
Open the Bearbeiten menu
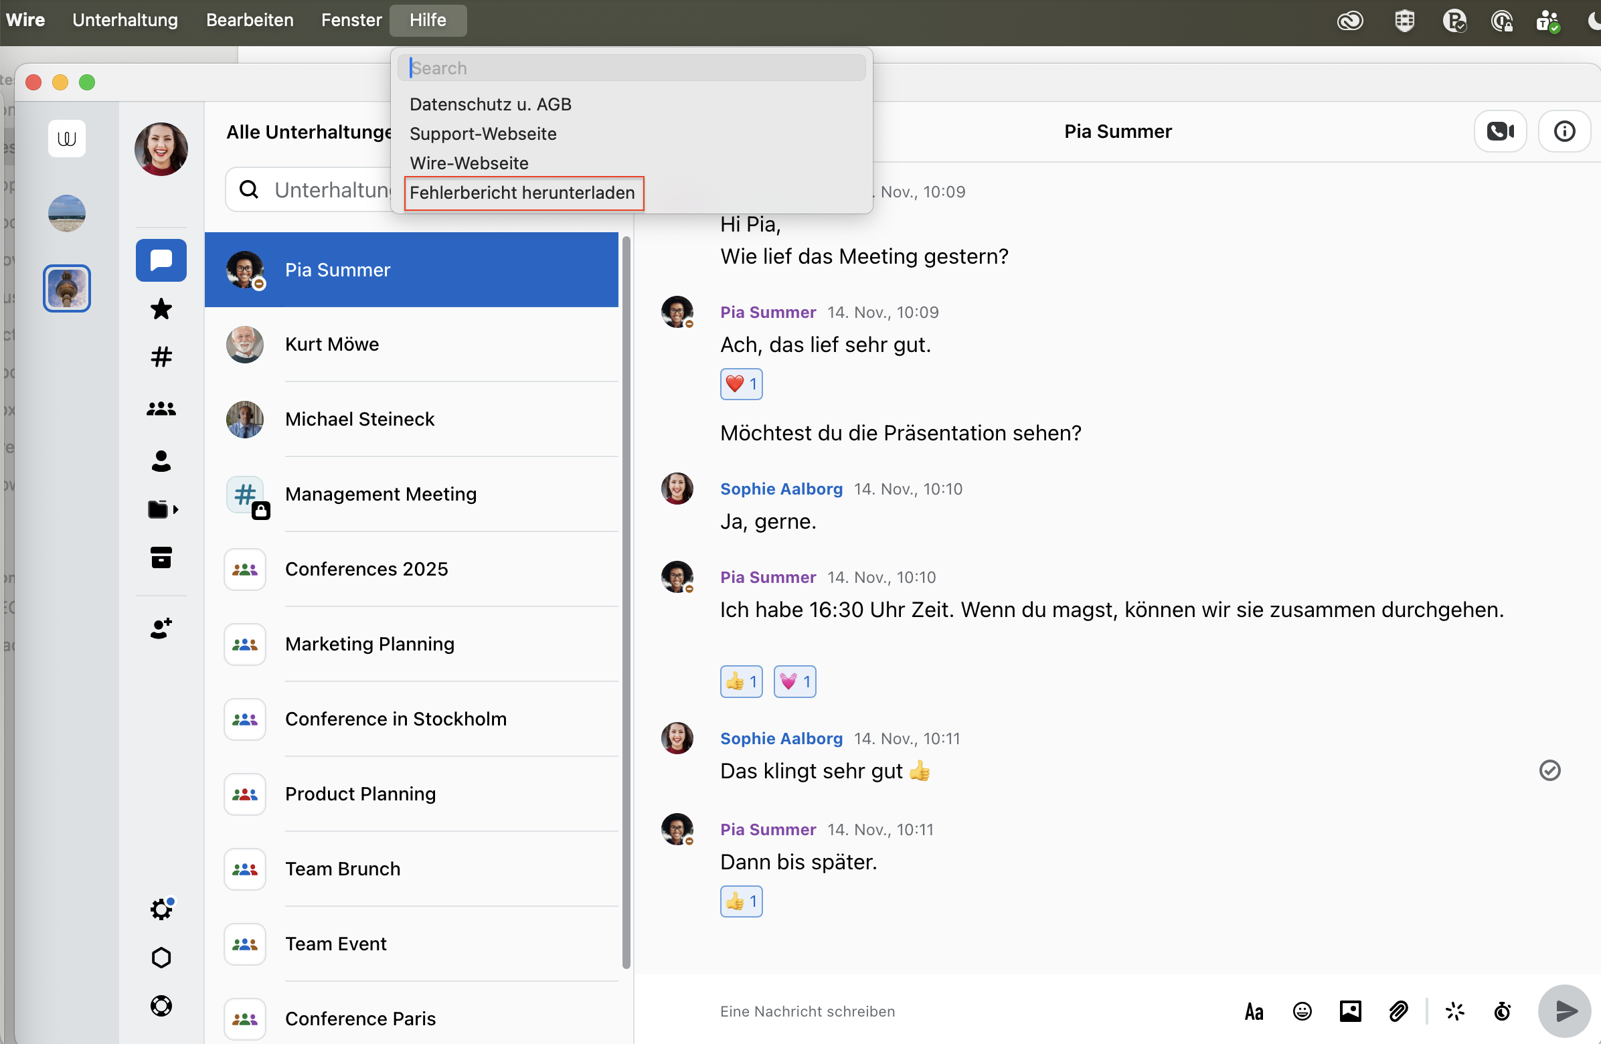pos(250,20)
